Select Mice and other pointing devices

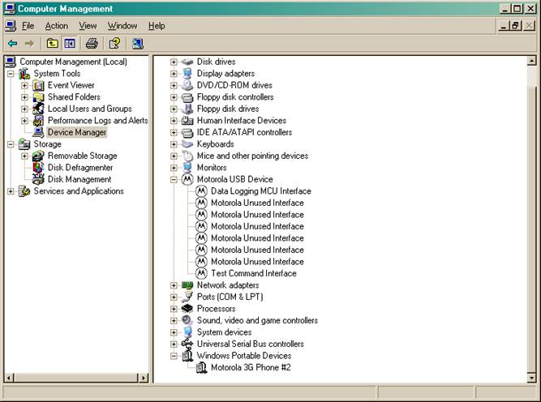pos(252,156)
